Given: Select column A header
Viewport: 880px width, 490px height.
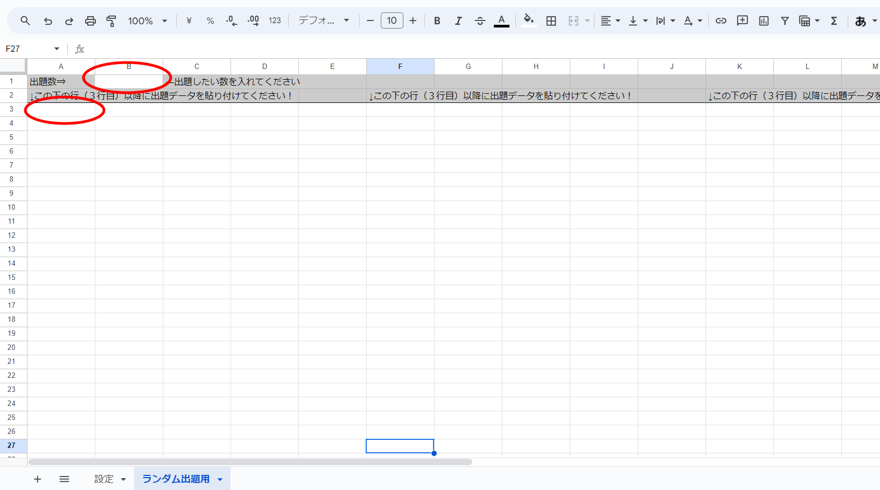Looking at the screenshot, I should click(x=61, y=66).
